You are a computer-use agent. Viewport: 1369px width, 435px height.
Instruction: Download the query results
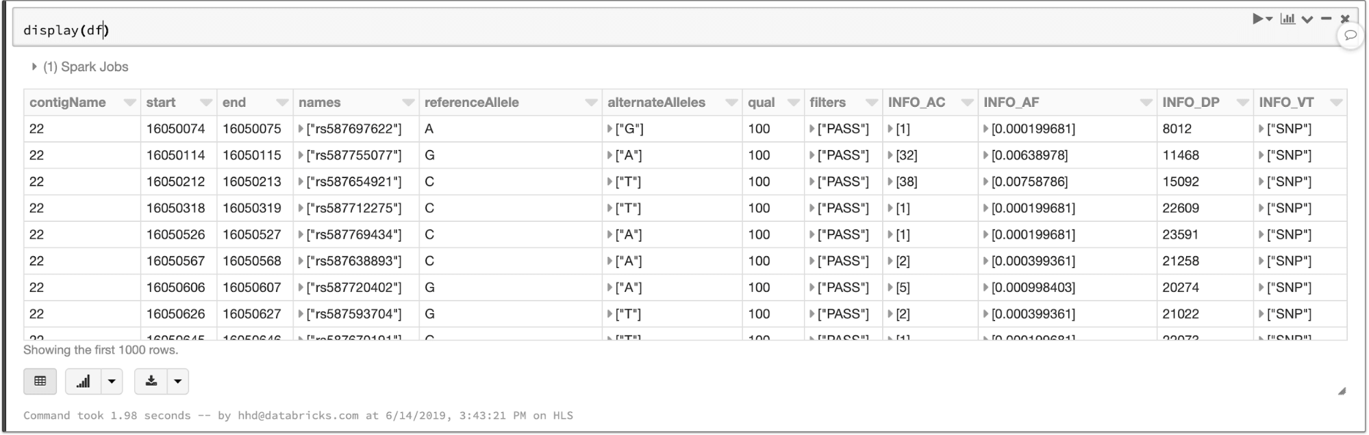[151, 382]
